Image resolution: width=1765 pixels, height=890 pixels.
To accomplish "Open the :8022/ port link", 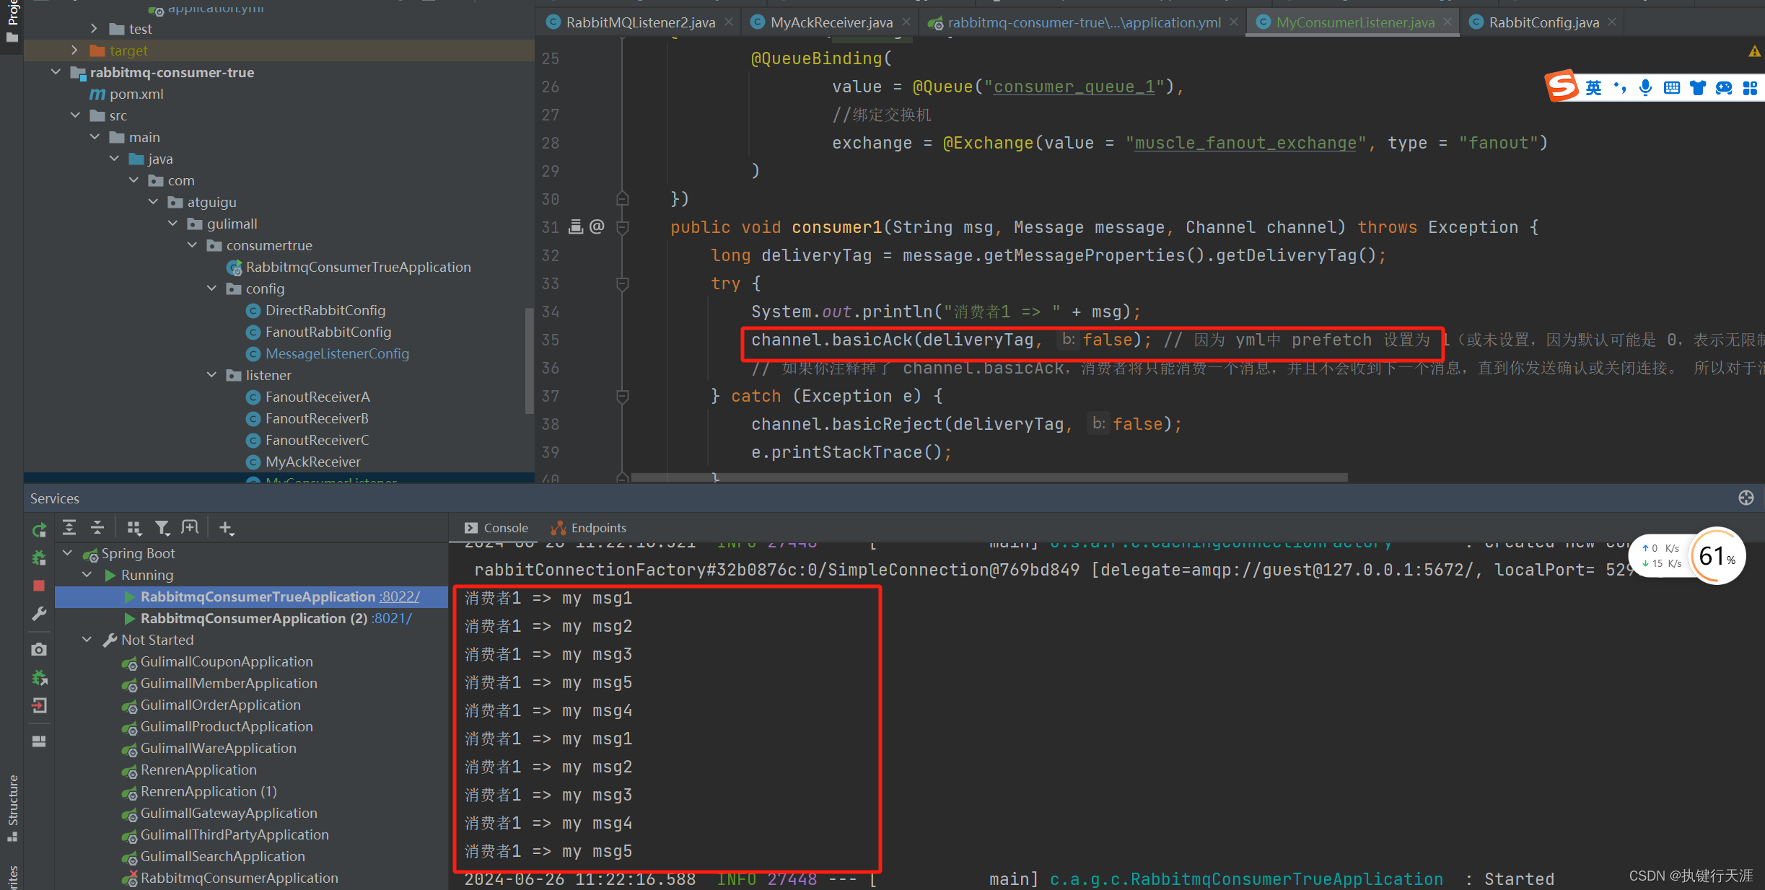I will click(x=400, y=596).
